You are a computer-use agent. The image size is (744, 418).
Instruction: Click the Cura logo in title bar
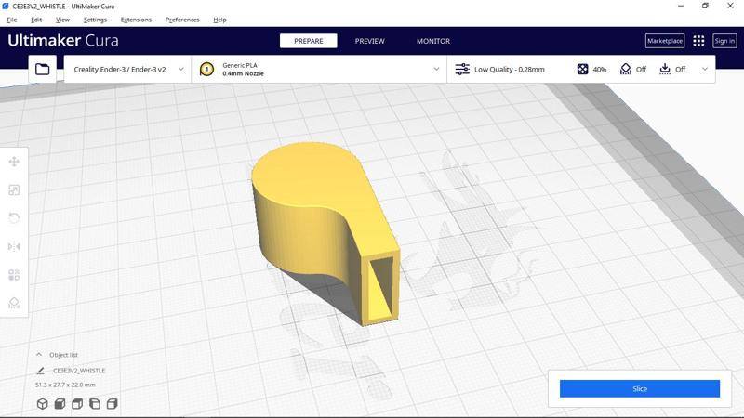point(6,7)
